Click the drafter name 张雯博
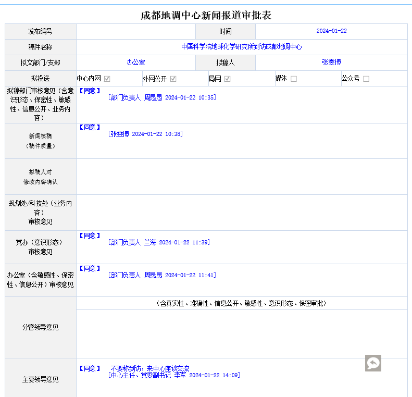Image resolution: width=412 pixels, height=397 pixels. [x=331, y=63]
